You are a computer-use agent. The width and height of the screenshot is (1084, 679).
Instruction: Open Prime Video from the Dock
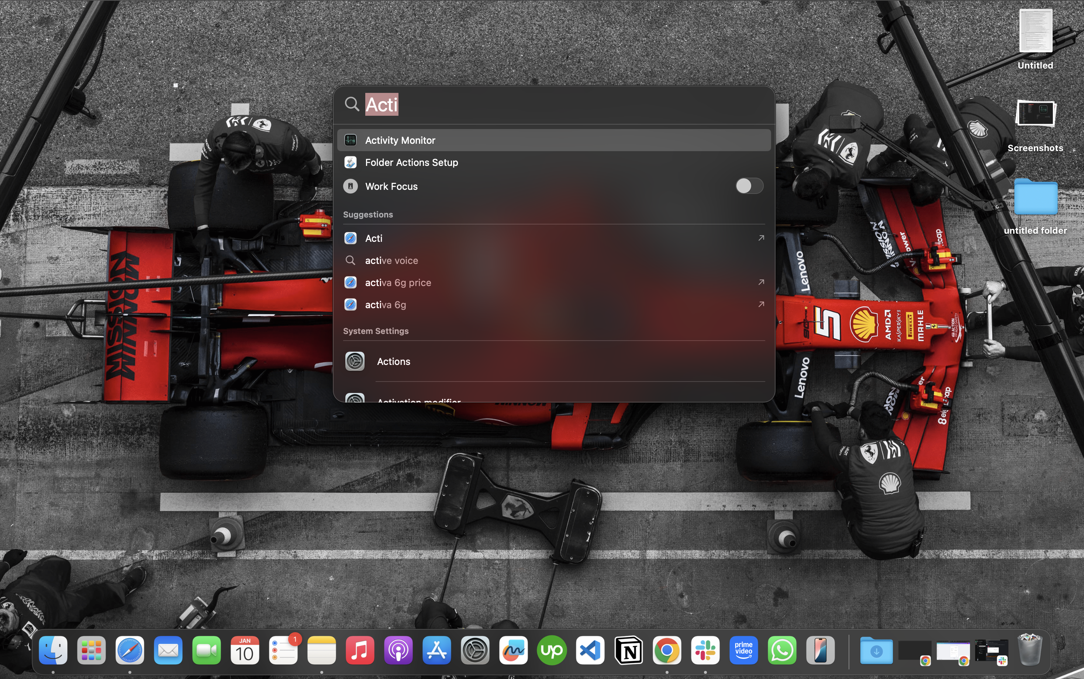pos(744,650)
